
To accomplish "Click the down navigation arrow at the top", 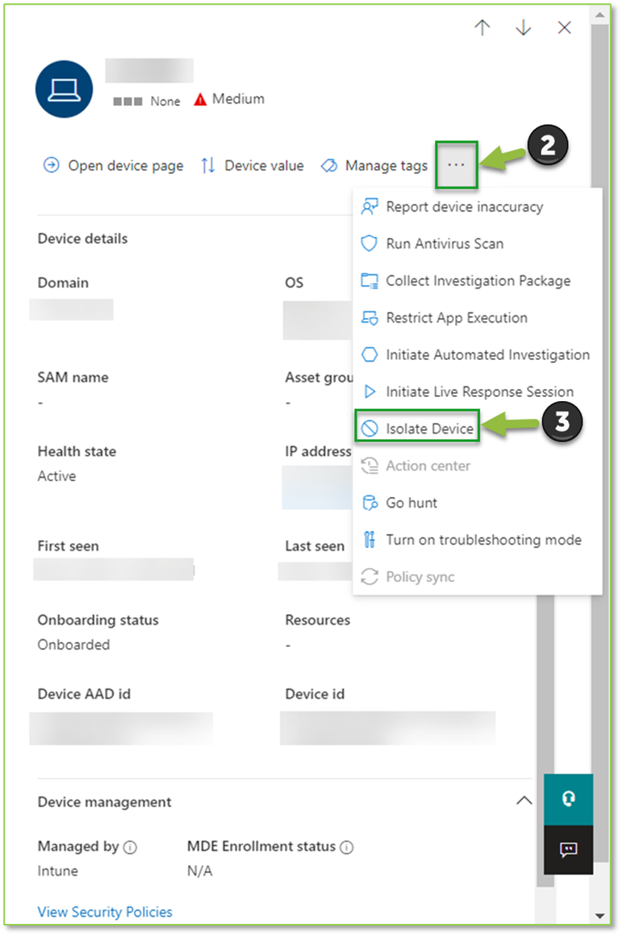I will tap(523, 27).
